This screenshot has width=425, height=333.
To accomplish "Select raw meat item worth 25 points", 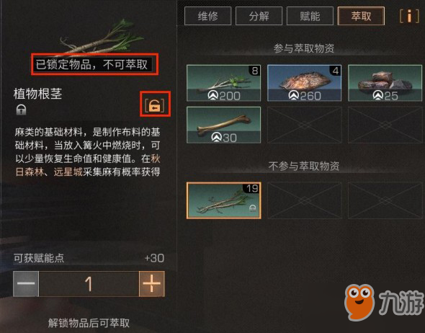I will click(385, 83).
